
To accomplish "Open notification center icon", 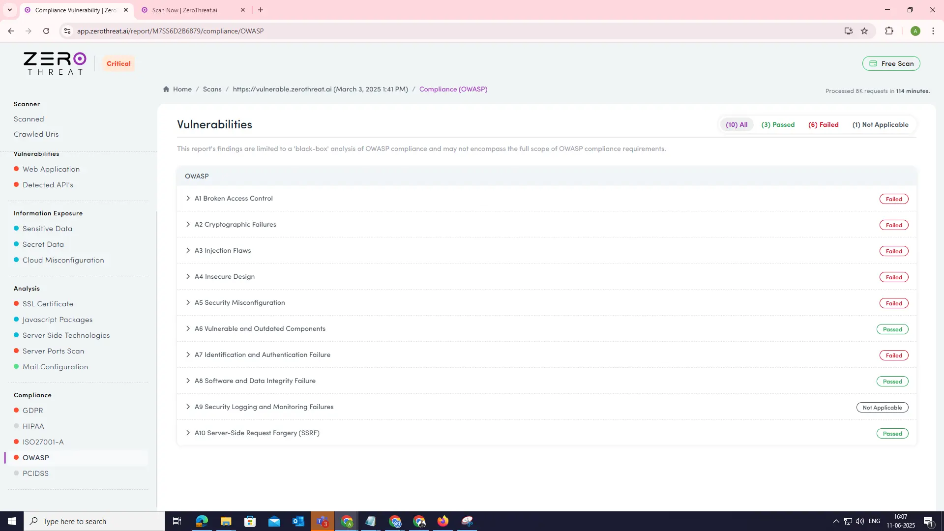I will (928, 521).
